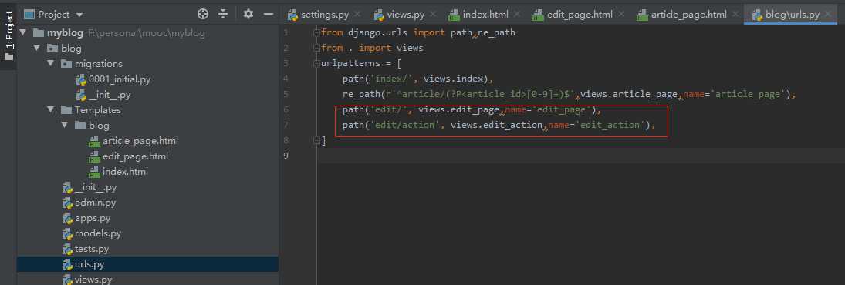Click 'views.article_page' in line 5
845x285 pixels.
pos(628,95)
